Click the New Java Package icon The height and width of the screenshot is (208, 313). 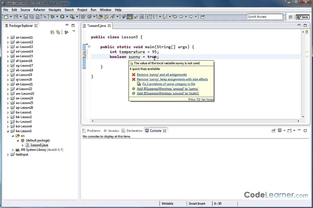(x=83, y=17)
